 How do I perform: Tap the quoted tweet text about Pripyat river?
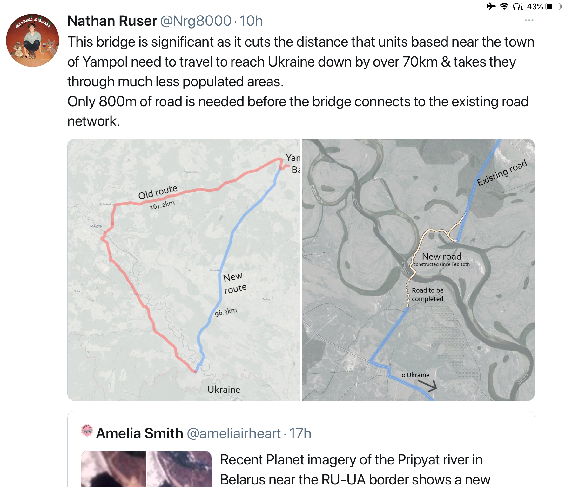(354, 470)
